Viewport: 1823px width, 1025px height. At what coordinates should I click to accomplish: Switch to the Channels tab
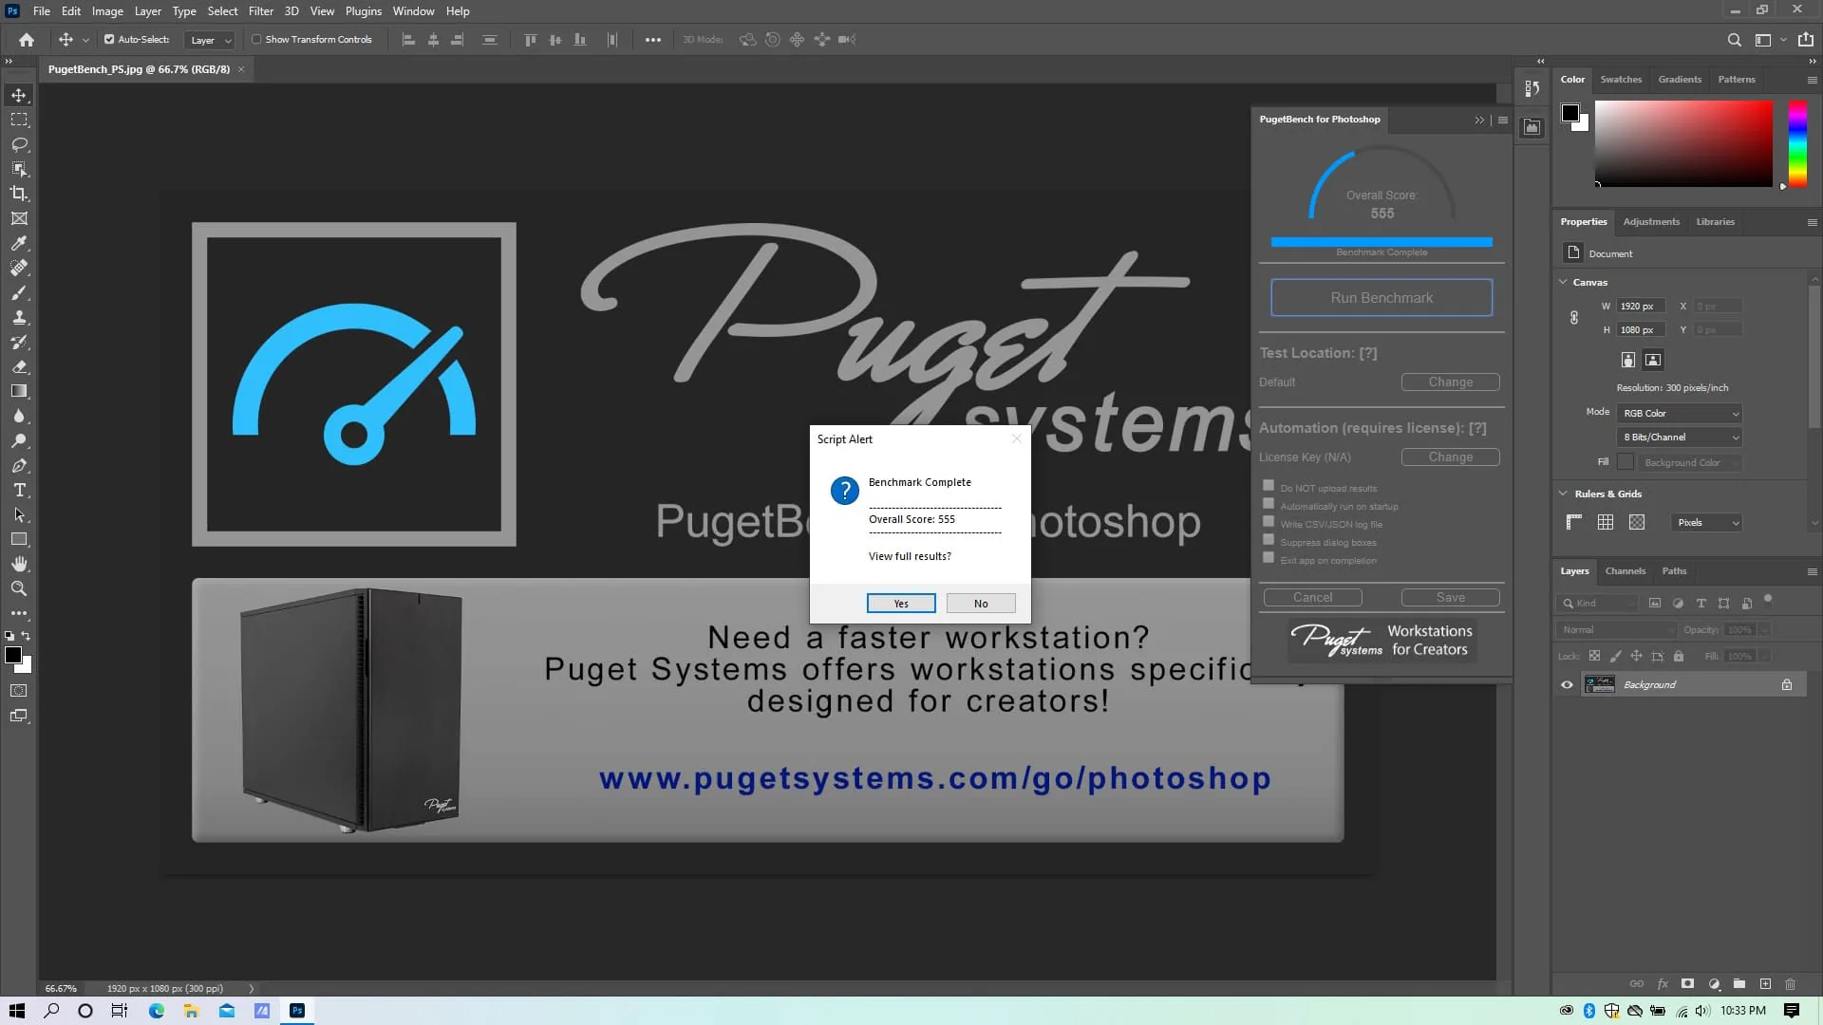pos(1625,571)
